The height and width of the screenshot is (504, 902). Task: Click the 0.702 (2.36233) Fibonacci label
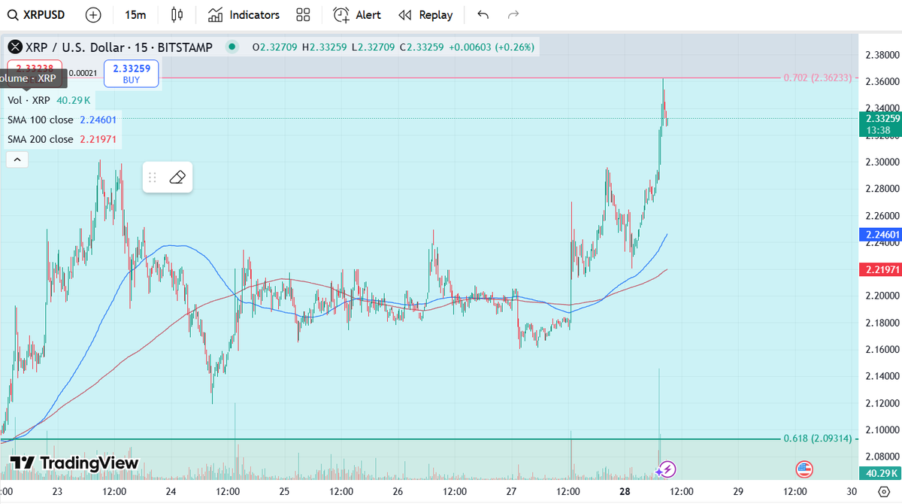(x=817, y=77)
